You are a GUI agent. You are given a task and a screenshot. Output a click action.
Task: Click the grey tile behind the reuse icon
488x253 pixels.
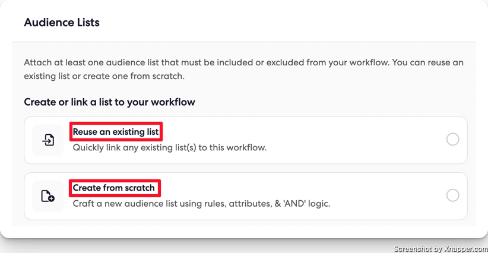click(x=48, y=140)
